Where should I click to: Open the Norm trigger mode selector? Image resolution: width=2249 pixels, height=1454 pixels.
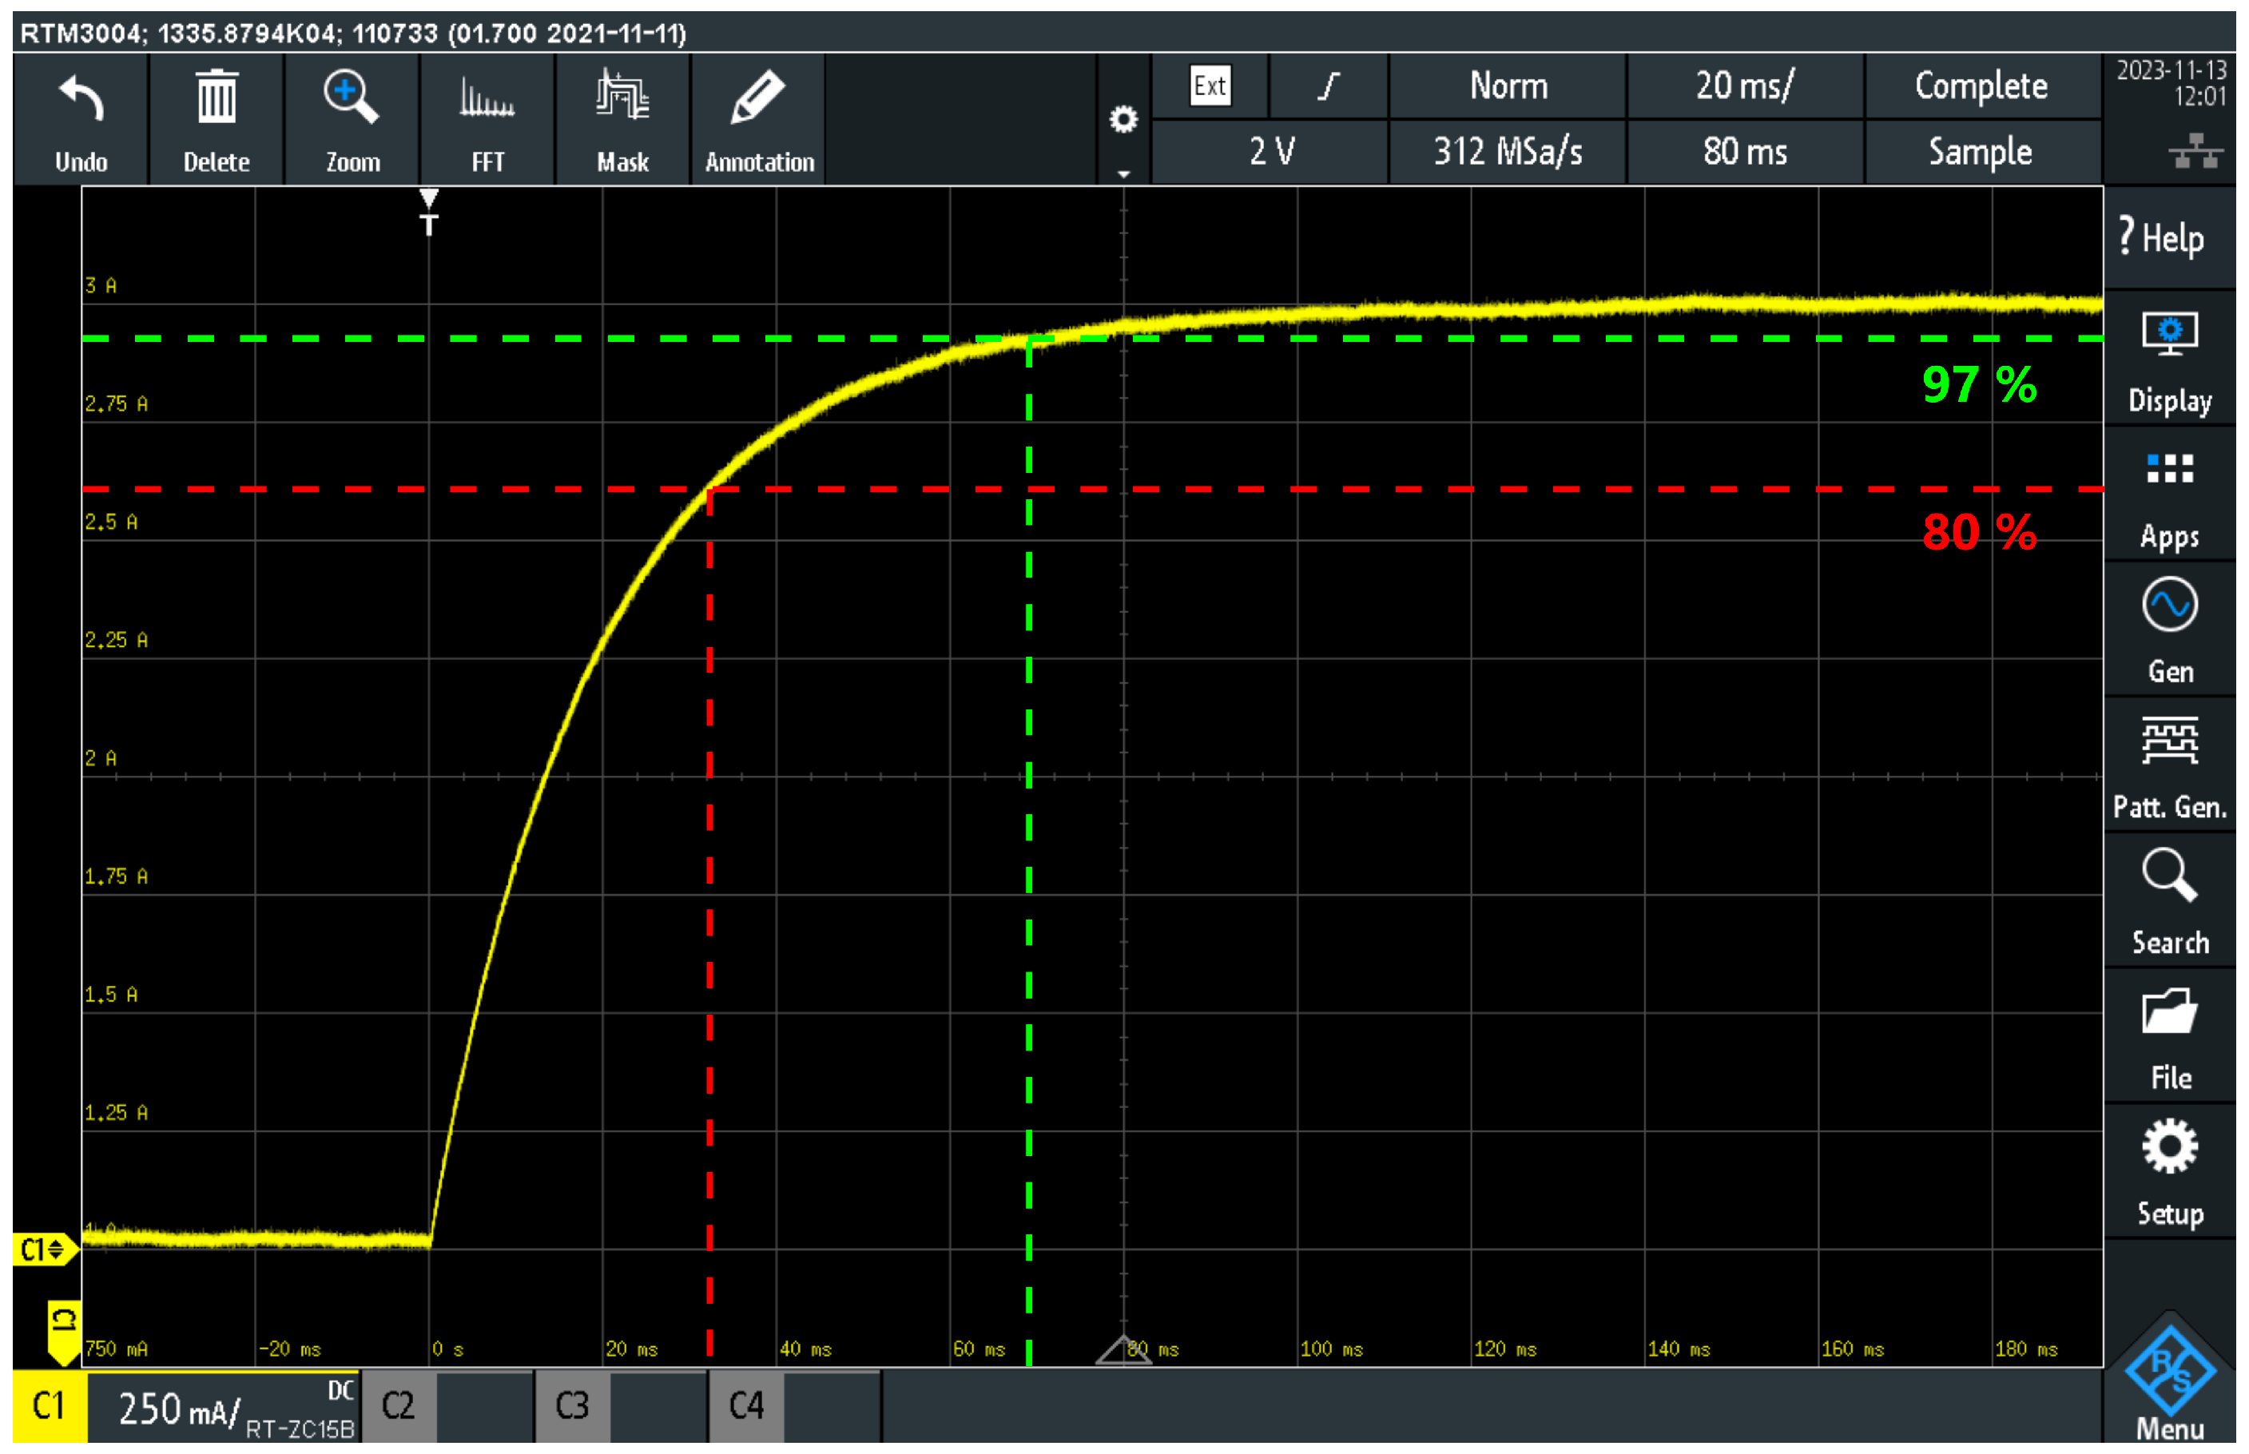click(1508, 86)
